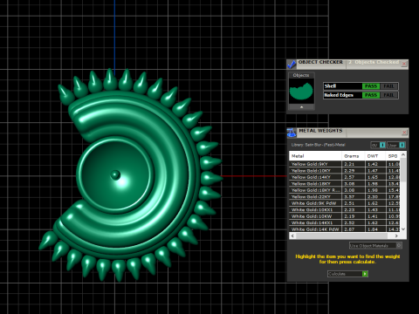Click the Library Satin Blur metal label
This screenshot has width=419, height=314.
[x=319, y=145]
